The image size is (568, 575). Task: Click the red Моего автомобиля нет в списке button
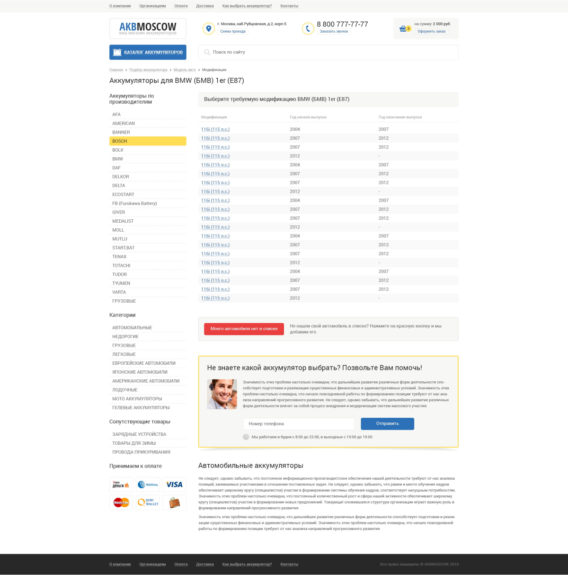[x=244, y=329]
